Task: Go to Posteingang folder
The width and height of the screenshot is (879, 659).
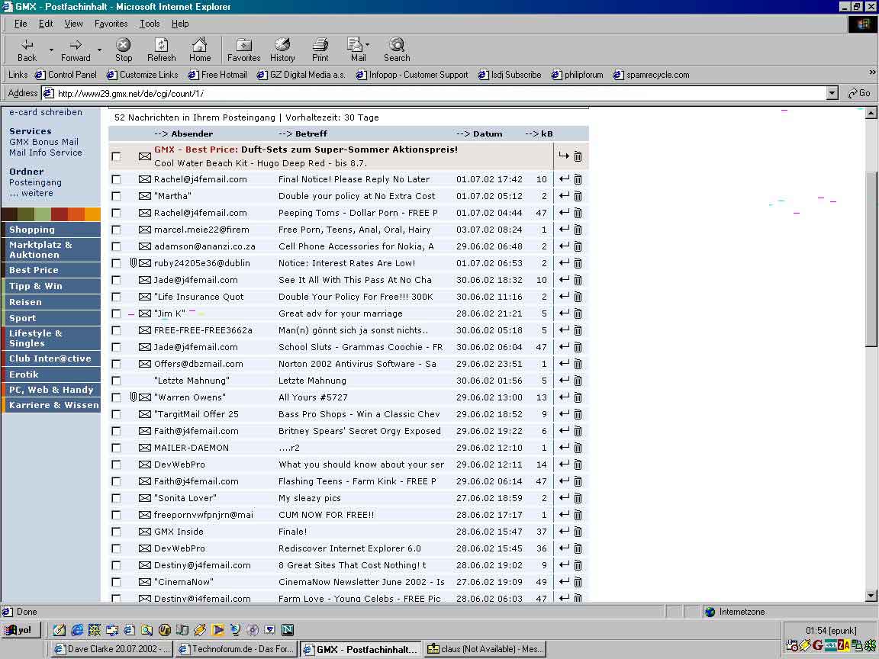Action: pos(35,182)
